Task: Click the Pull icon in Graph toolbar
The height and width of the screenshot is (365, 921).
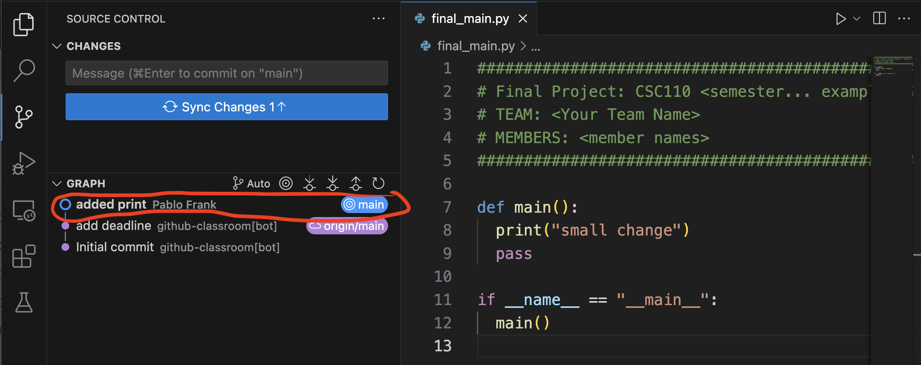Action: pos(332,184)
